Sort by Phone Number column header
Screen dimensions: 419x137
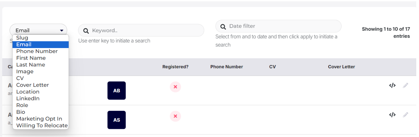point(226,67)
